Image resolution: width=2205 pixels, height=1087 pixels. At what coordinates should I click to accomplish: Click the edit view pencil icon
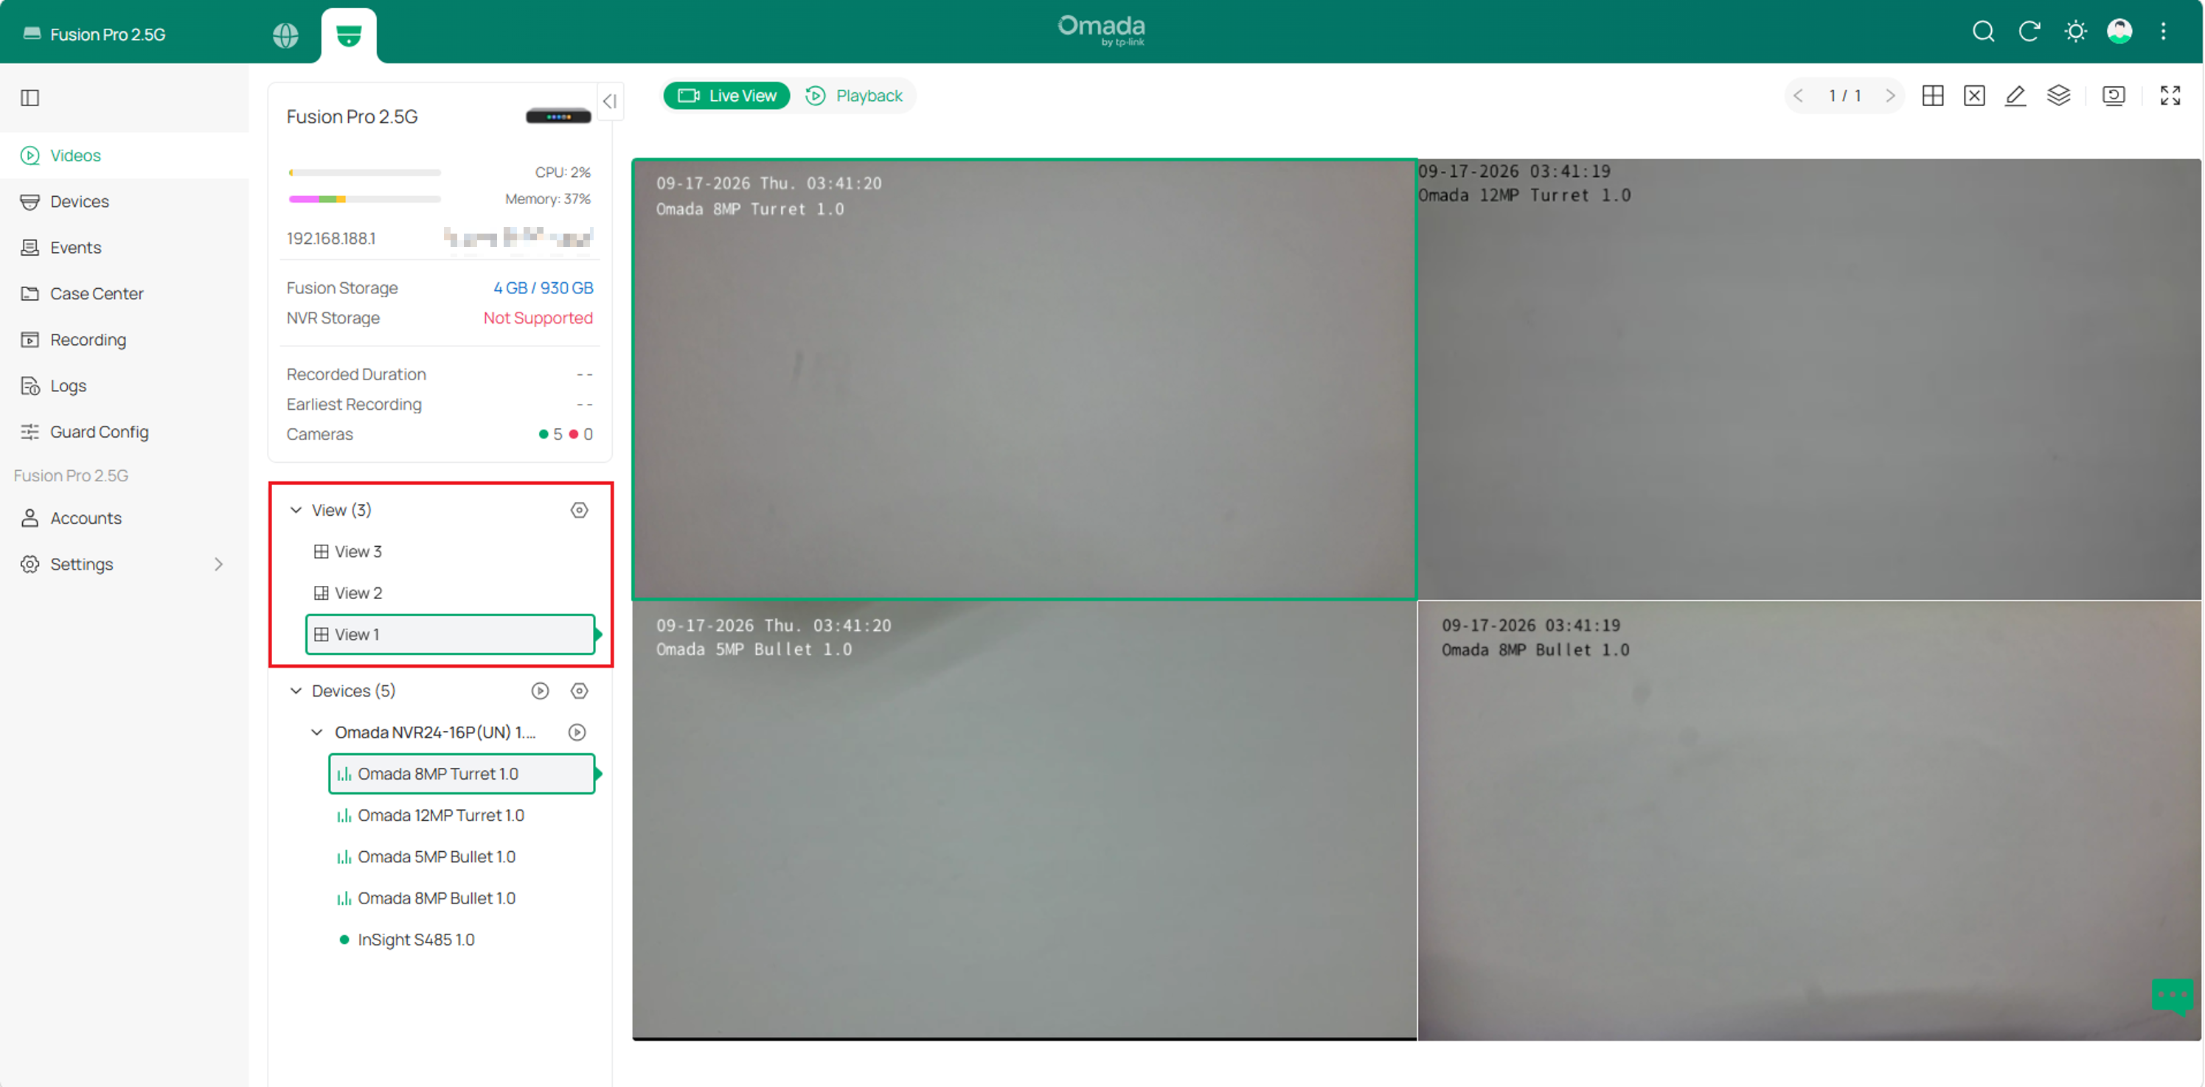pyautogui.click(x=2015, y=96)
